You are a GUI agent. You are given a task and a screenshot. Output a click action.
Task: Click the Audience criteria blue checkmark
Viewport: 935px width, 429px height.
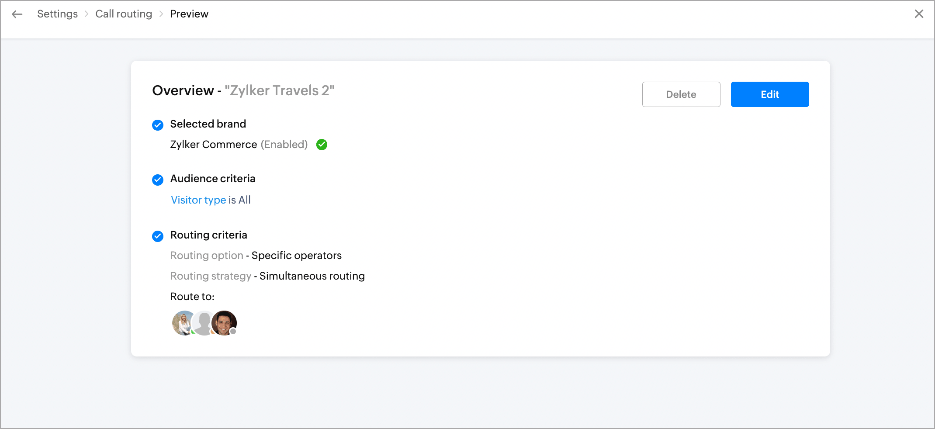point(158,180)
